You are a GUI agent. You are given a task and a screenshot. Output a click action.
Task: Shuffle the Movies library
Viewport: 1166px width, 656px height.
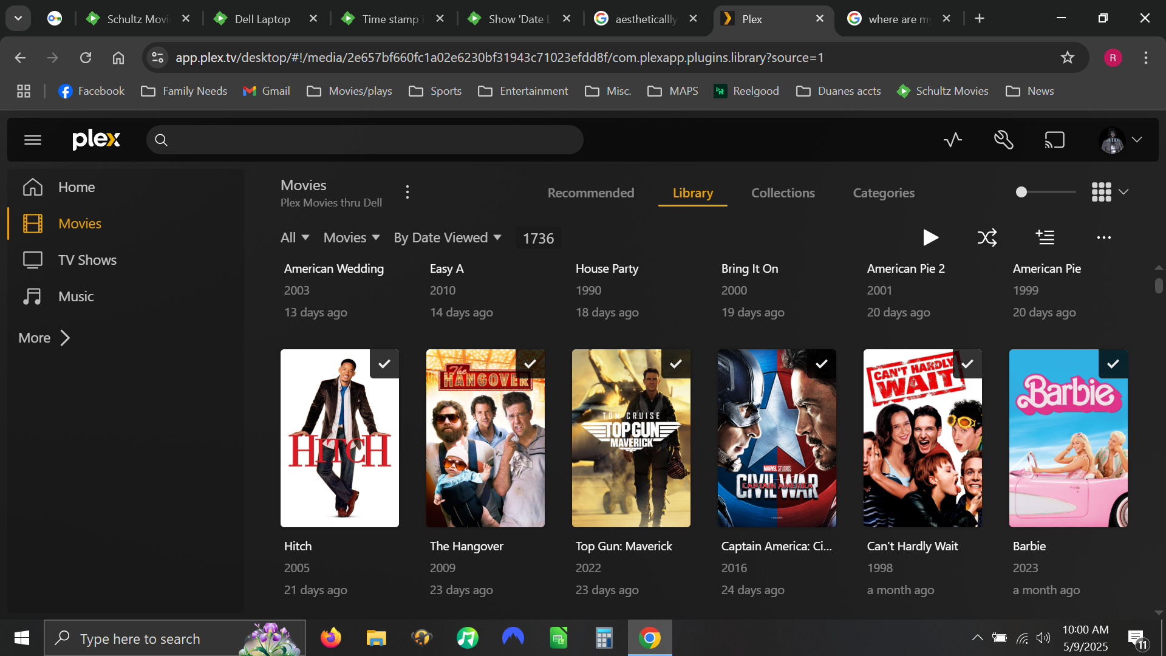987,237
